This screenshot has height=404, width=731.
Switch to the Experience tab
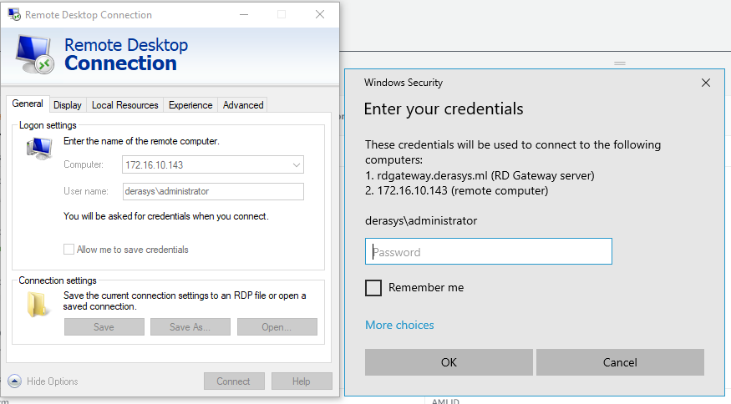pos(190,105)
